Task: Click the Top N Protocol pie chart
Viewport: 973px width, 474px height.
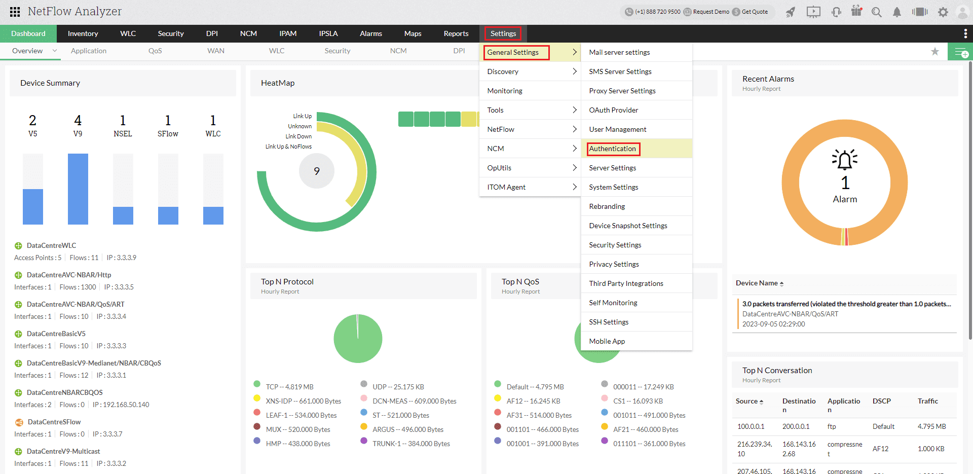Action: tap(358, 339)
